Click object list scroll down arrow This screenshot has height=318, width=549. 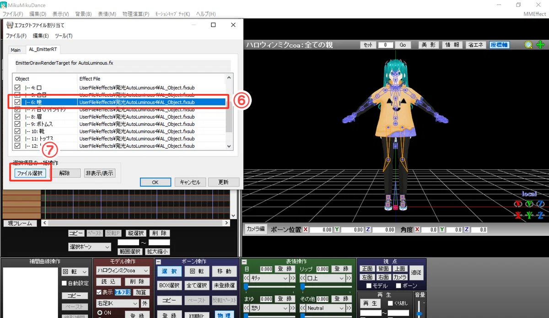(230, 146)
